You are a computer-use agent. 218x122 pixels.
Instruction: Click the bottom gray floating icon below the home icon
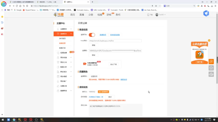click(211, 74)
